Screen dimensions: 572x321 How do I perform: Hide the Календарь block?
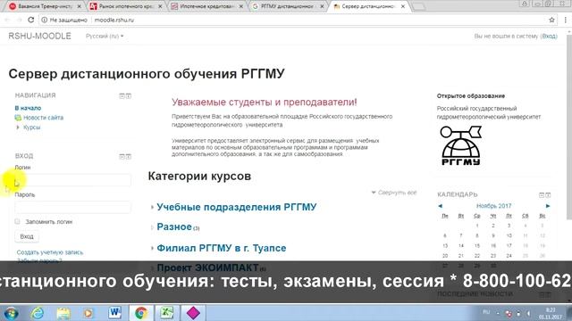[x=542, y=195]
